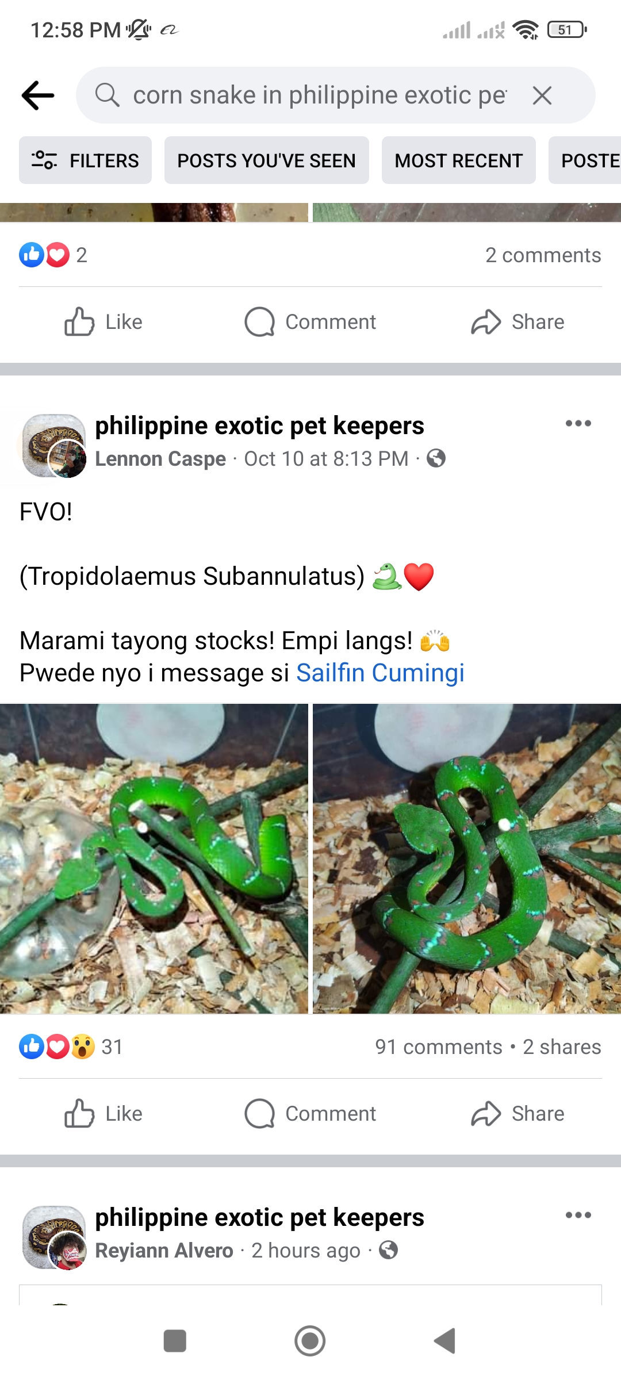Tap the back arrow icon

click(38, 95)
